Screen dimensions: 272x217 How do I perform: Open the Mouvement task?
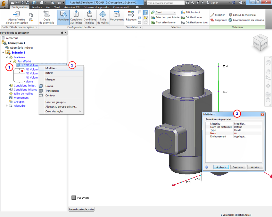pos(117,17)
